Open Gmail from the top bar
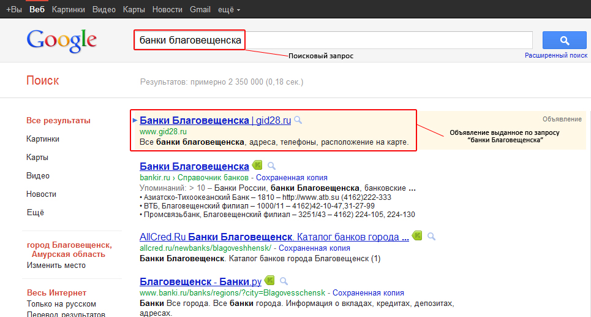This screenshot has height=317, width=591. pos(200,9)
